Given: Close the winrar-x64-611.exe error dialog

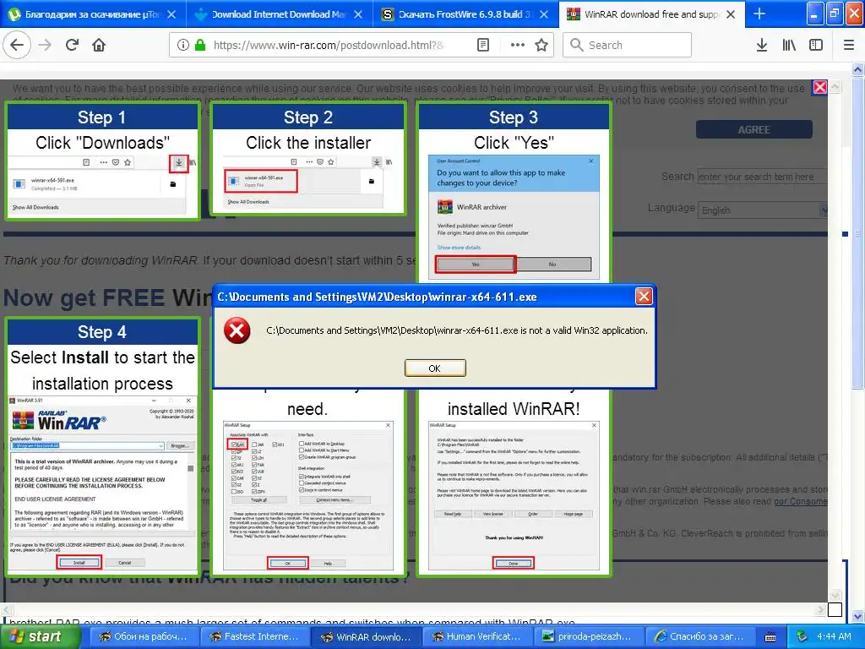Looking at the screenshot, I should click(x=643, y=297).
